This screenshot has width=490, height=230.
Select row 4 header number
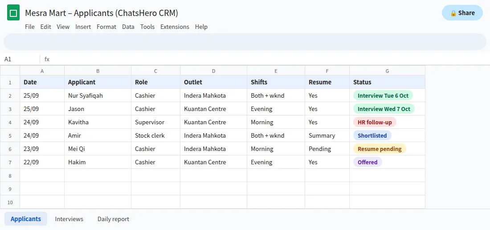(10, 122)
